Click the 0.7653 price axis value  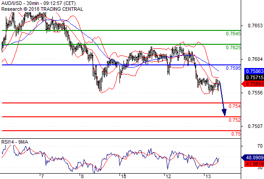255,26
